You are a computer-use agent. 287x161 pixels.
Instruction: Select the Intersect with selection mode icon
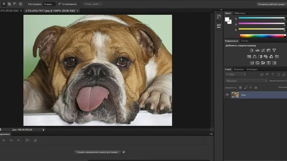click(21, 4)
